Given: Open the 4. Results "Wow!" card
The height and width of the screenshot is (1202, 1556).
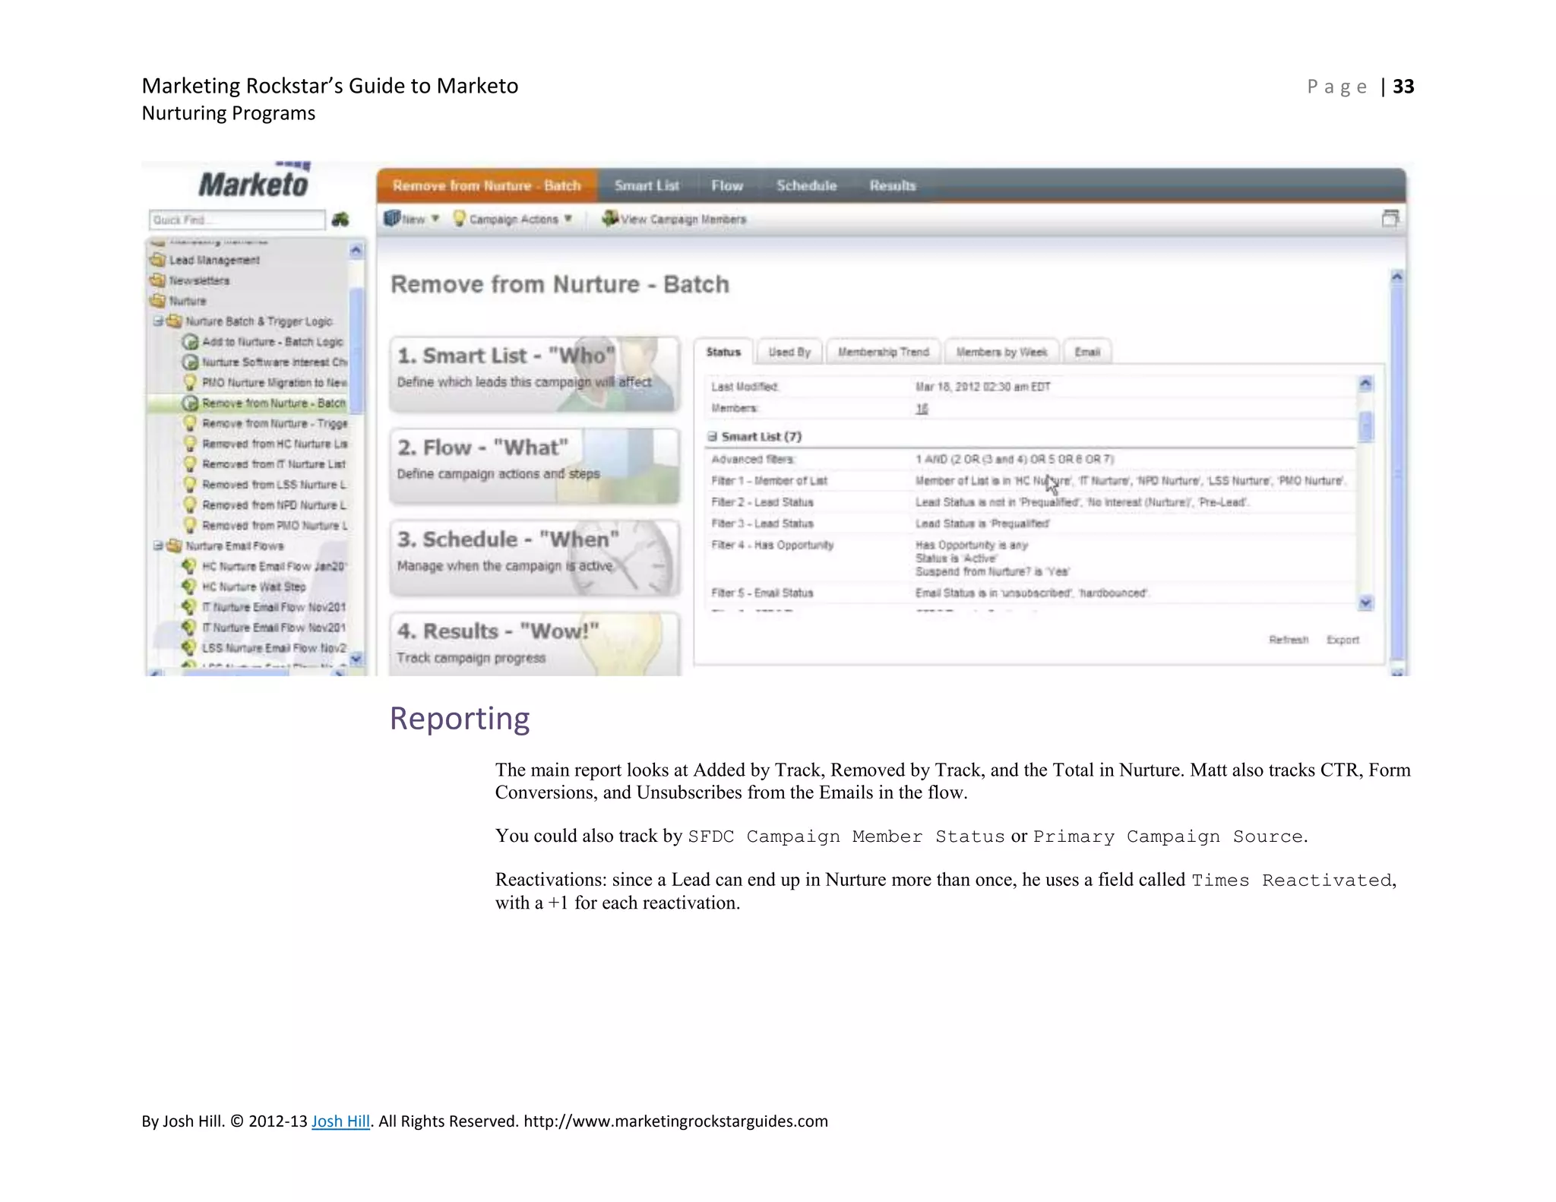Looking at the screenshot, I should (535, 644).
